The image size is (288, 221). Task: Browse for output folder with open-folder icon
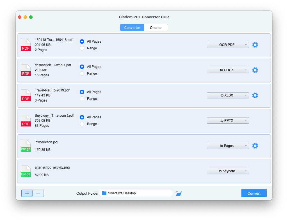click(179, 193)
